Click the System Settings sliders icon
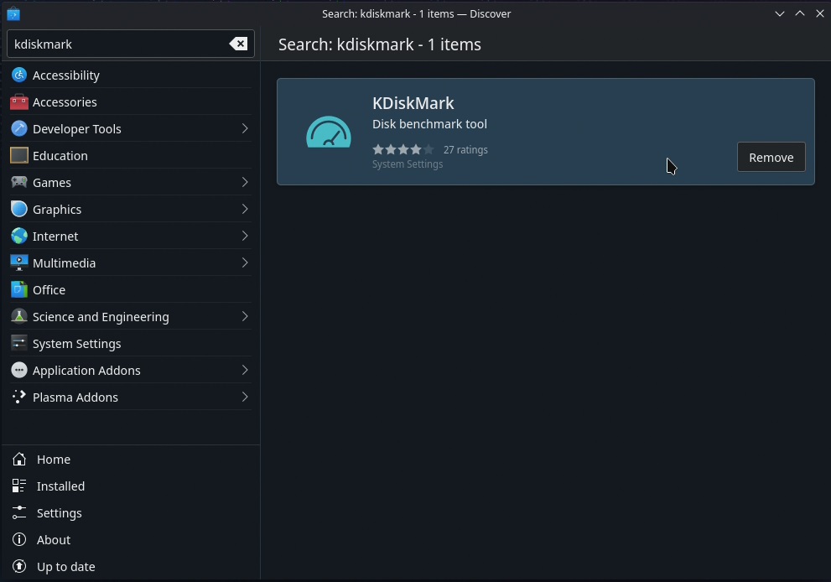The width and height of the screenshot is (831, 582). coord(19,343)
